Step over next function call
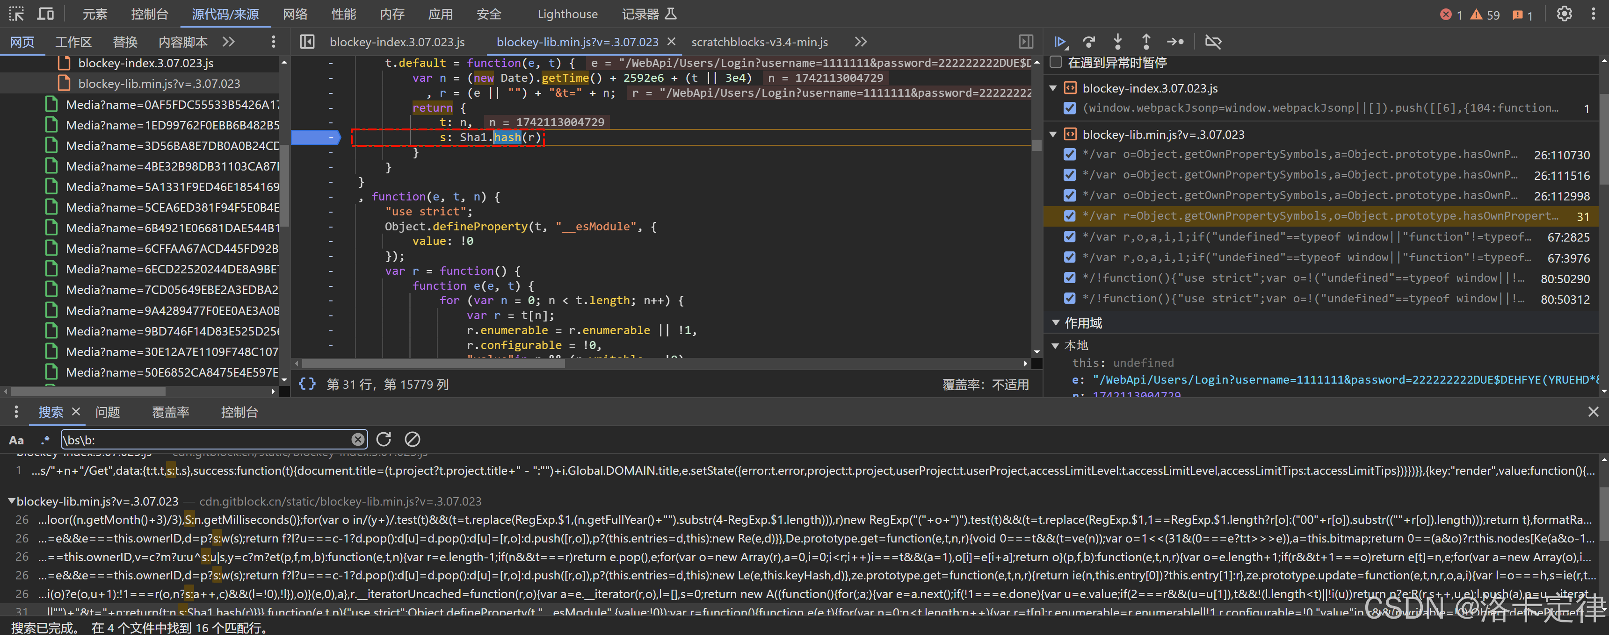Screen dimensions: 1609x635 pos(1089,42)
